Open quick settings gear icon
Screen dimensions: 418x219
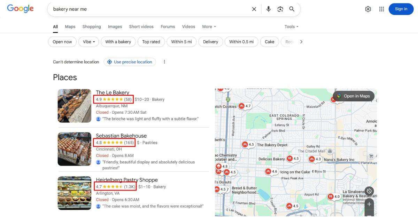(x=368, y=9)
